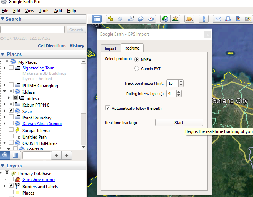The image size is (253, 197).
Task: Select the NMEA protocol radio button
Action: pyautogui.click(x=137, y=59)
